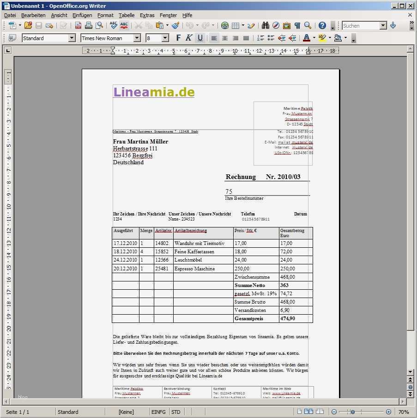Toggle underline formatting
The height and width of the screenshot is (418, 417).
199,38
